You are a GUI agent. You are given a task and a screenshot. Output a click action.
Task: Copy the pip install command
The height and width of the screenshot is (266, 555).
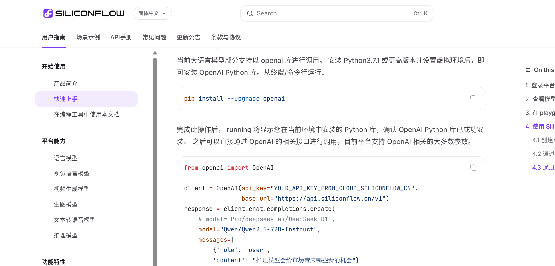pos(473,98)
